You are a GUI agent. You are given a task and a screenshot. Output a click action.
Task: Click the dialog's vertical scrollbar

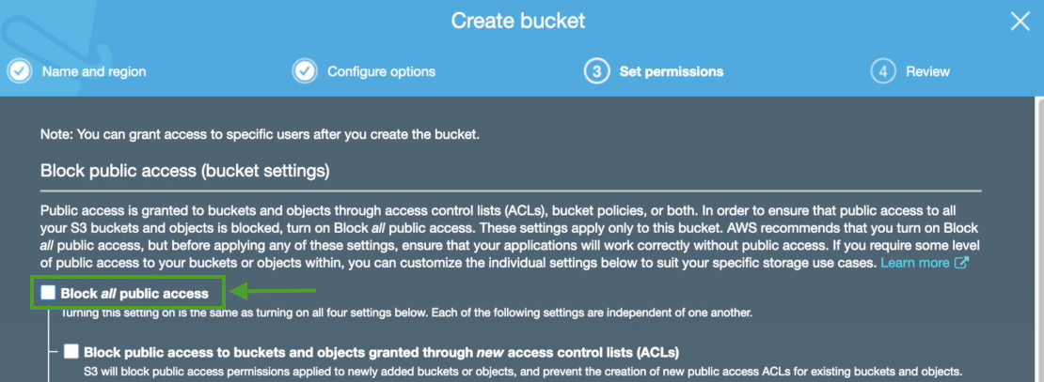point(1038,235)
